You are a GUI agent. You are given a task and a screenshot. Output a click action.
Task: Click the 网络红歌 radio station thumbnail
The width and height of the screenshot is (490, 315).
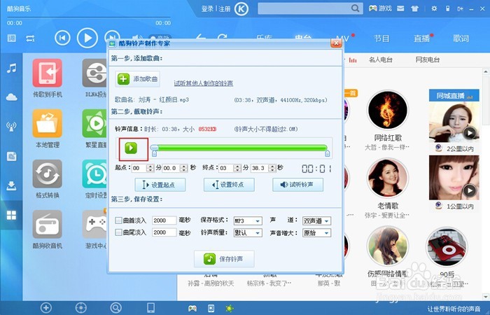pos(388,110)
